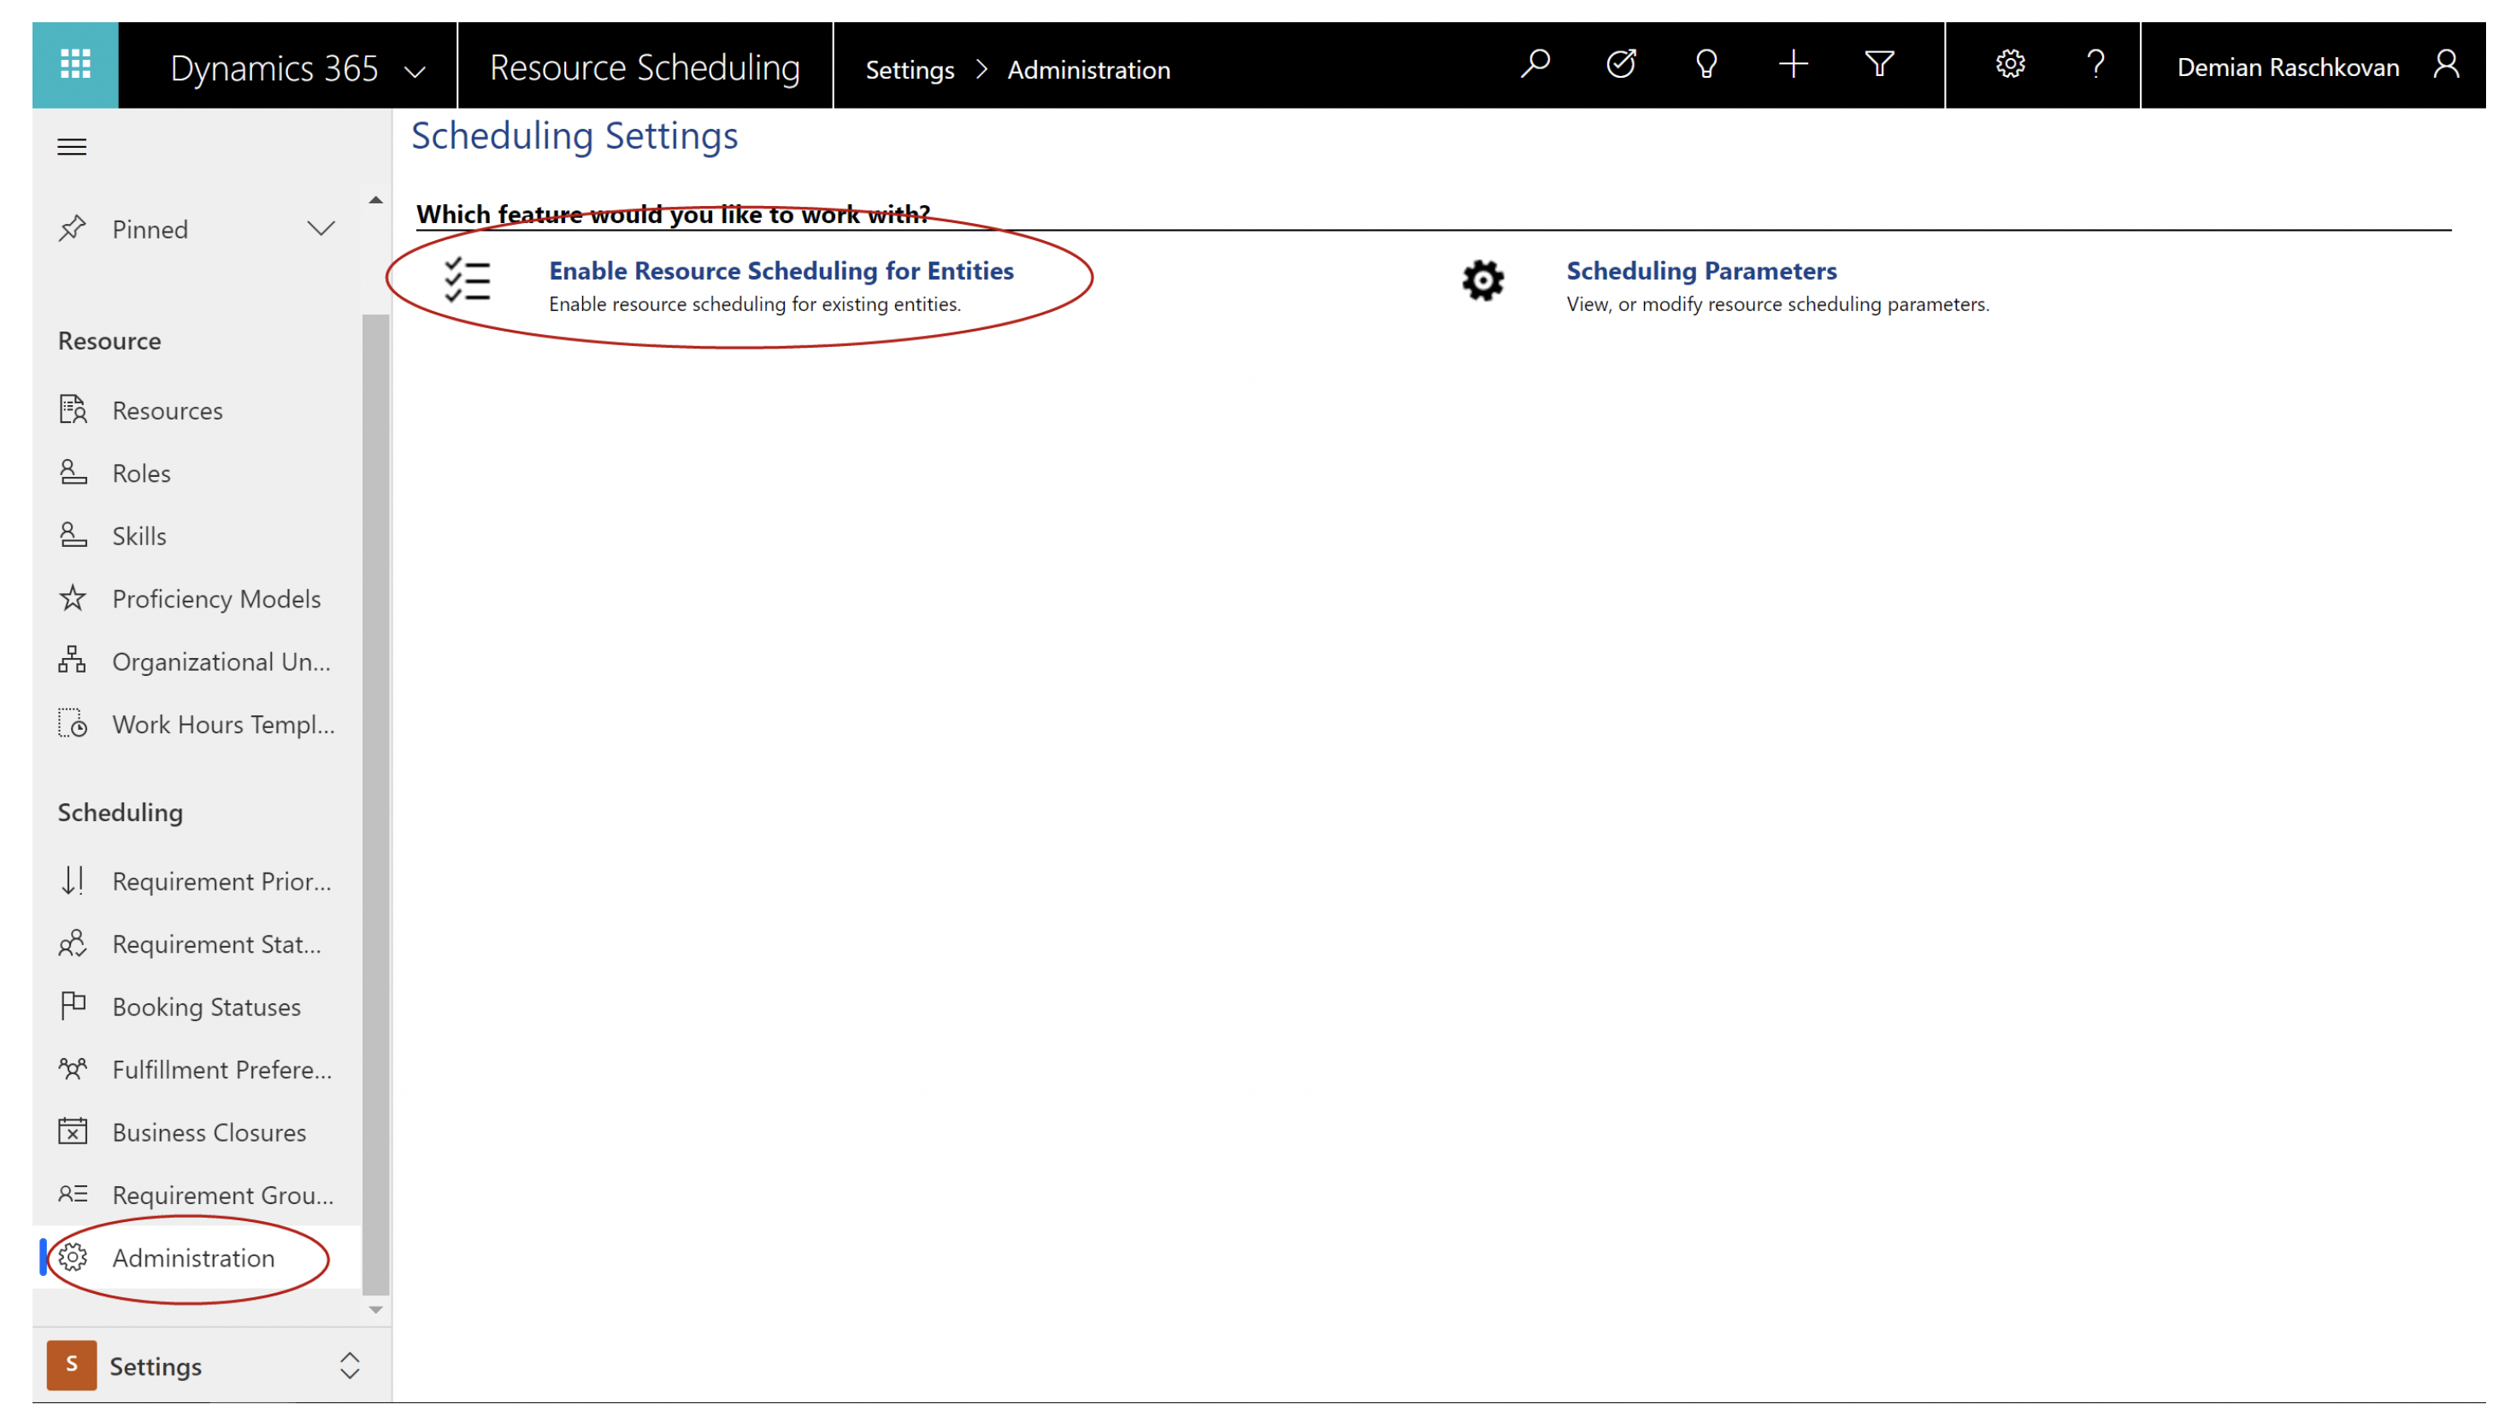Click the sidebar scroll down arrow
The height and width of the screenshot is (1422, 2510).
(375, 1310)
